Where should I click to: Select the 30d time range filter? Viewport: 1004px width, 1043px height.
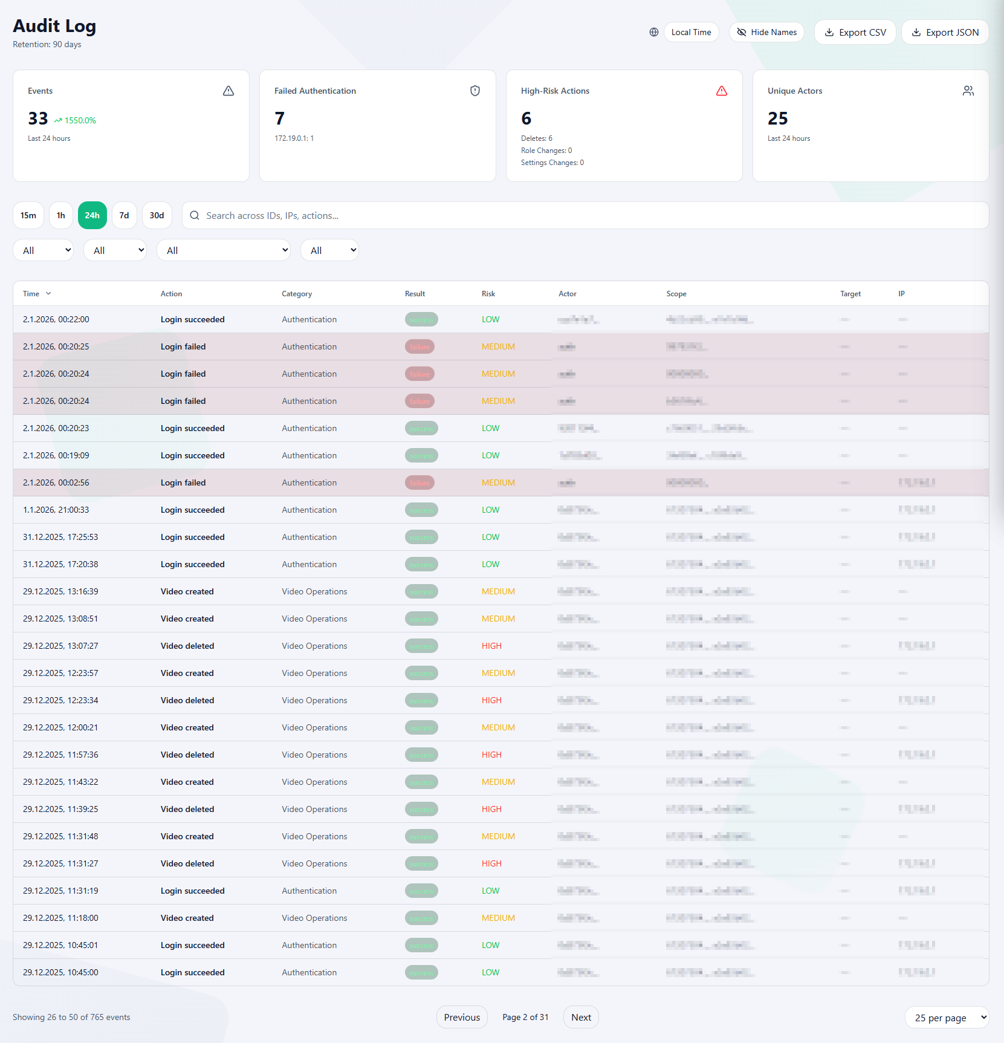click(x=157, y=215)
